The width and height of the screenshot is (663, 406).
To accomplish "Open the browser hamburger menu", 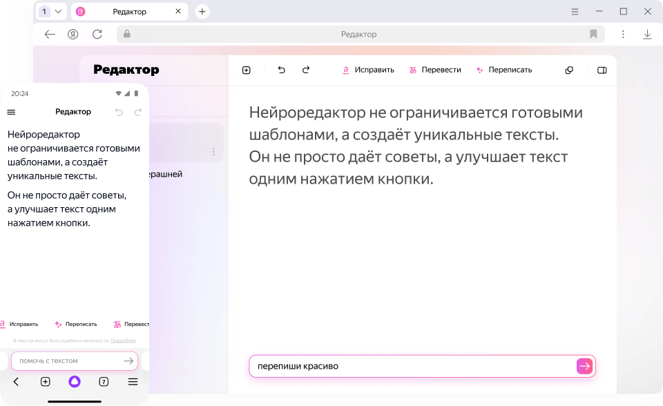I will 575,12.
